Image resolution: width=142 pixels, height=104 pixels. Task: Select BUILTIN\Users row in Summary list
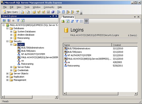click(100, 52)
